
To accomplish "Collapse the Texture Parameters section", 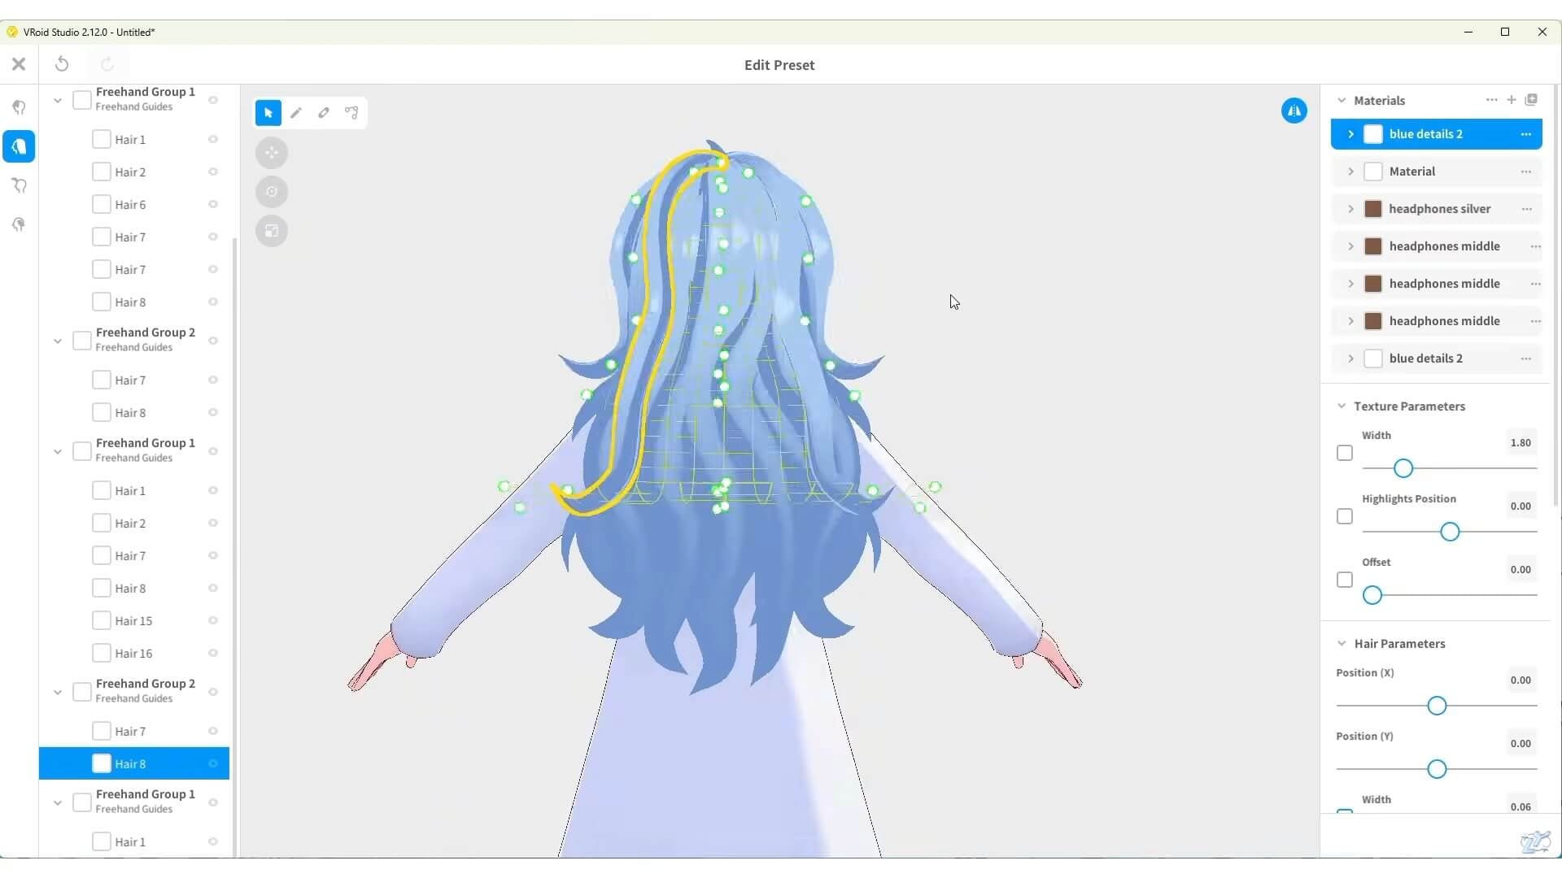I will pyautogui.click(x=1342, y=406).
